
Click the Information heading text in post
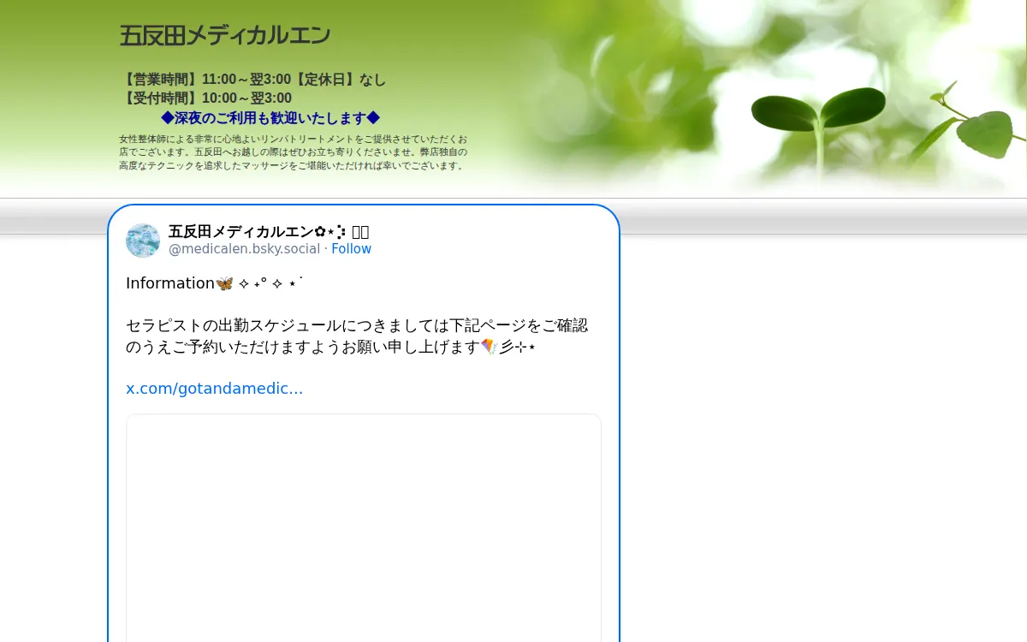170,283
